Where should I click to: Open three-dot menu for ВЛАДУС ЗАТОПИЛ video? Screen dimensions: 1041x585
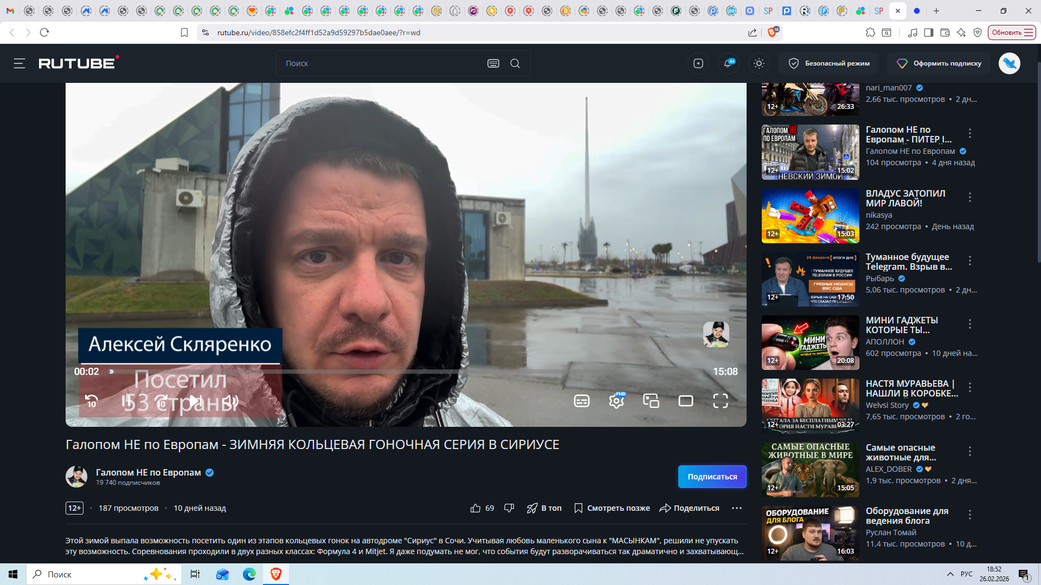click(x=970, y=197)
